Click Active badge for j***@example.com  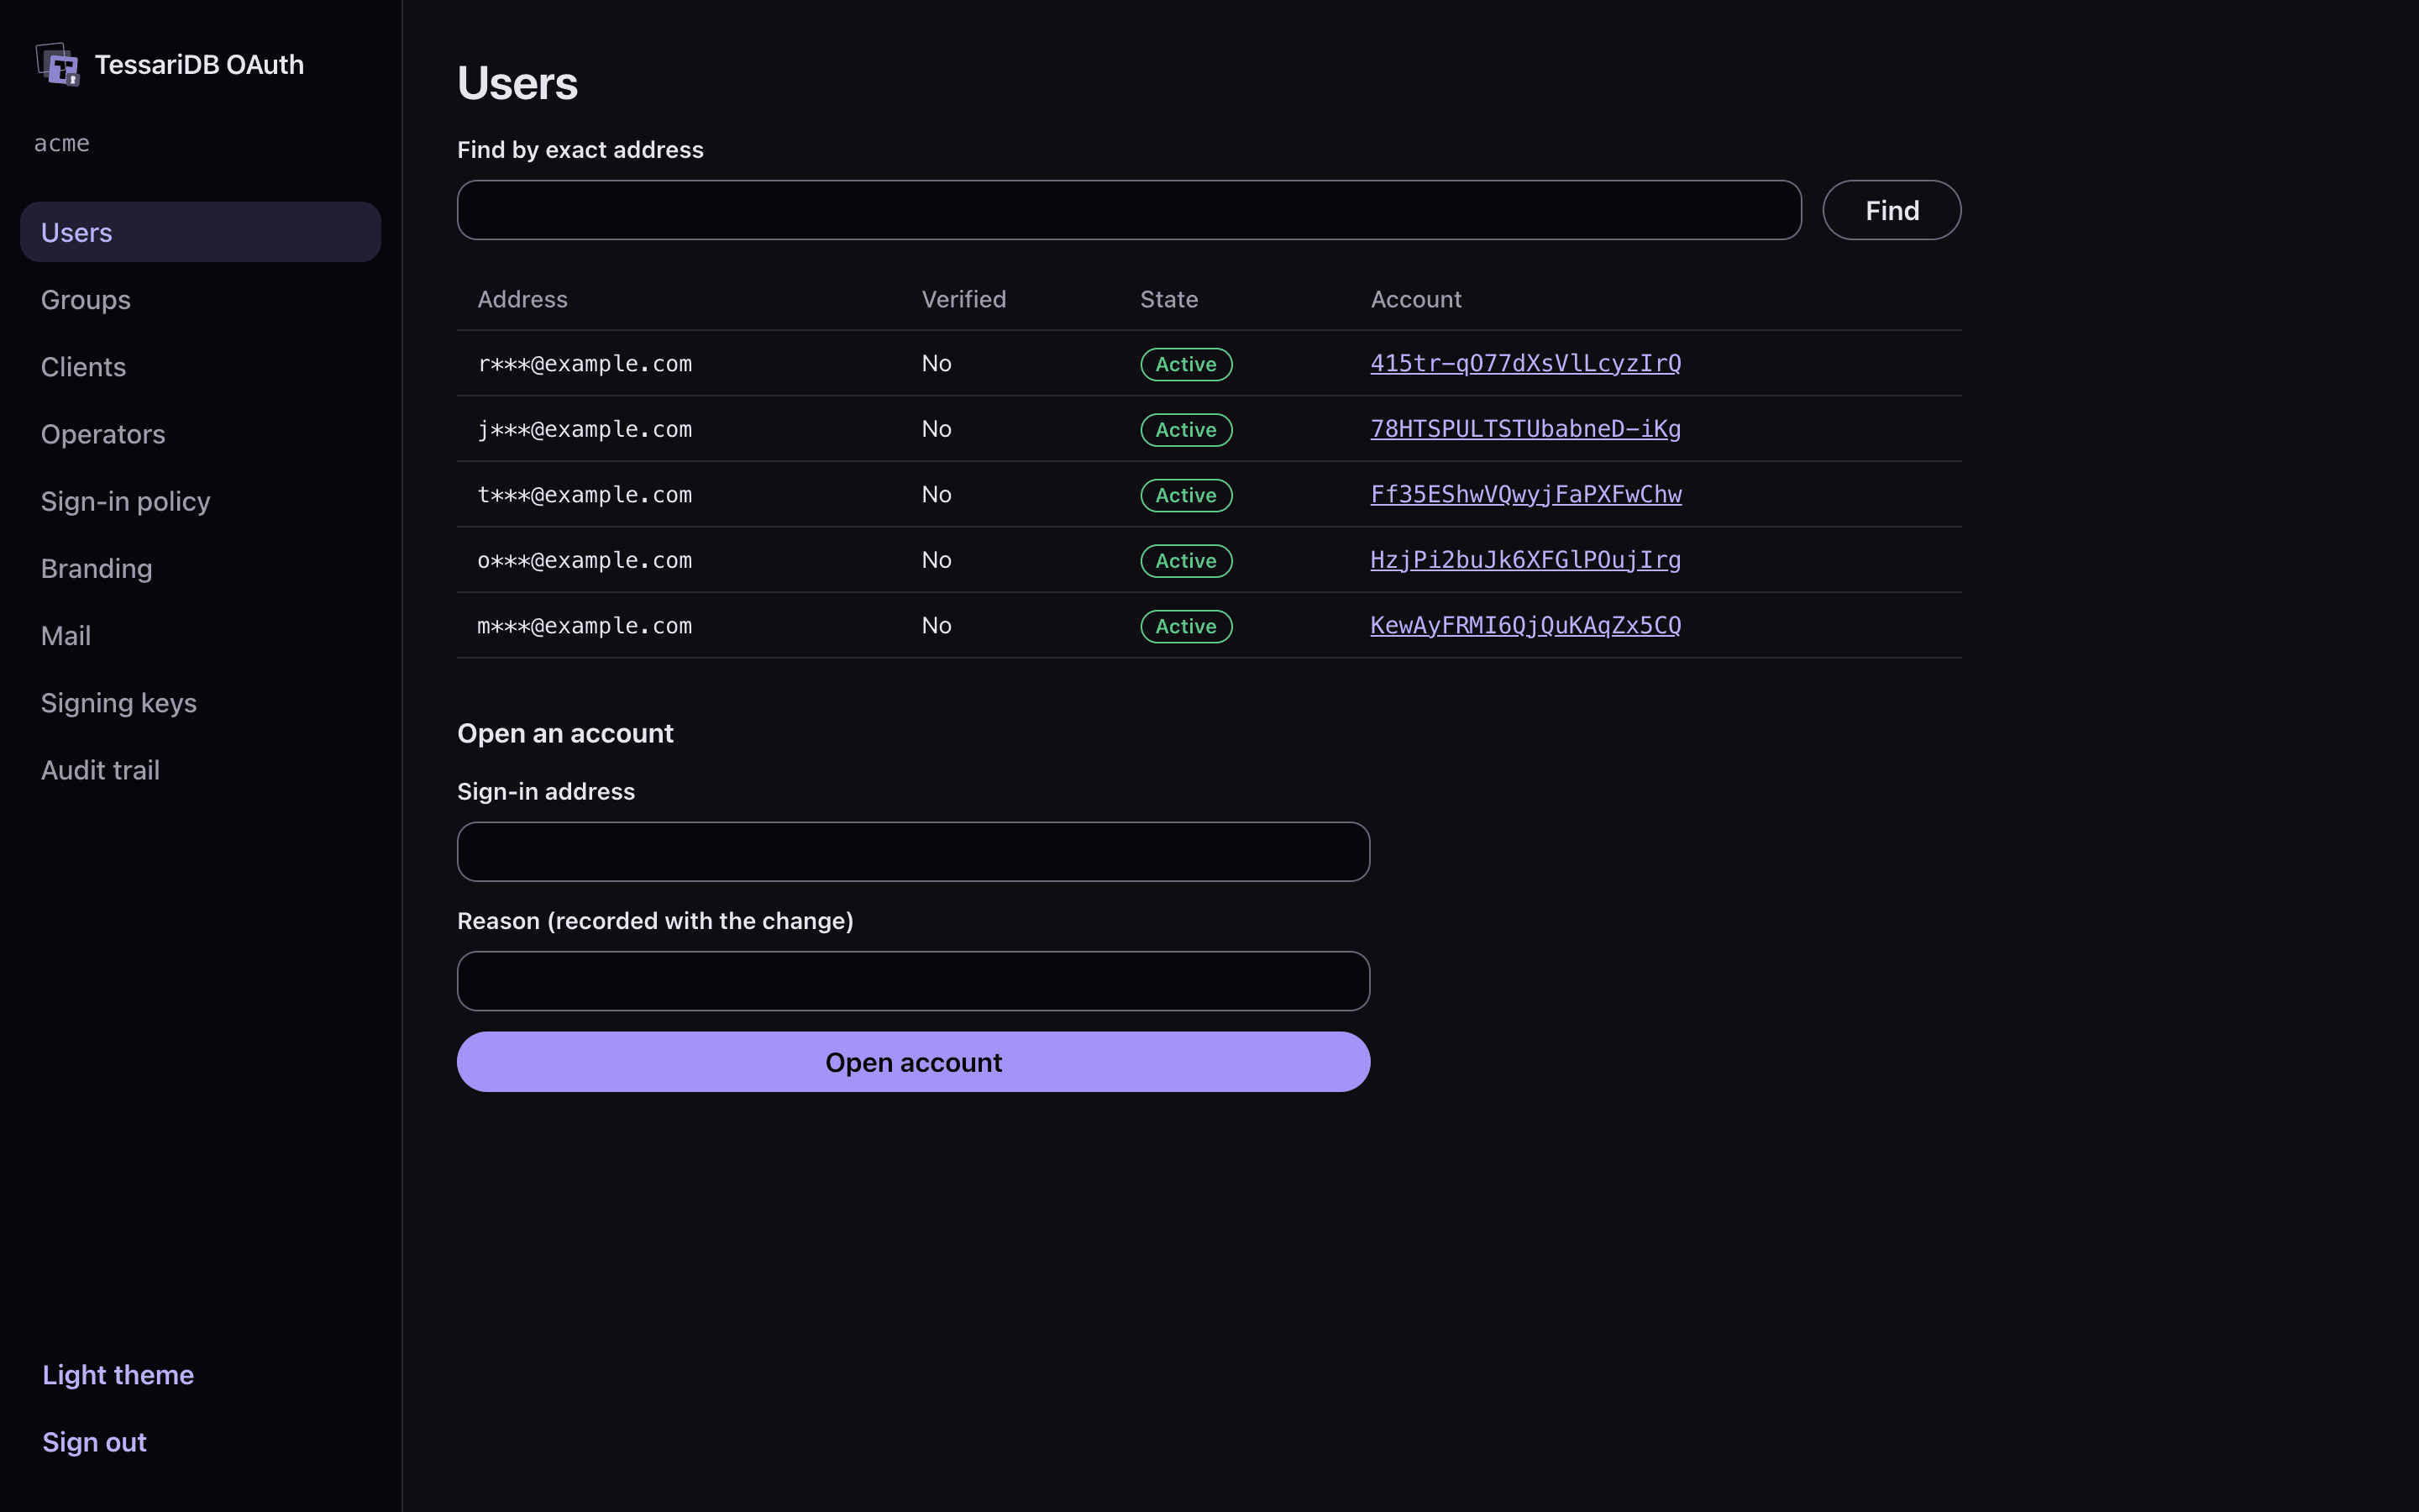(1185, 429)
